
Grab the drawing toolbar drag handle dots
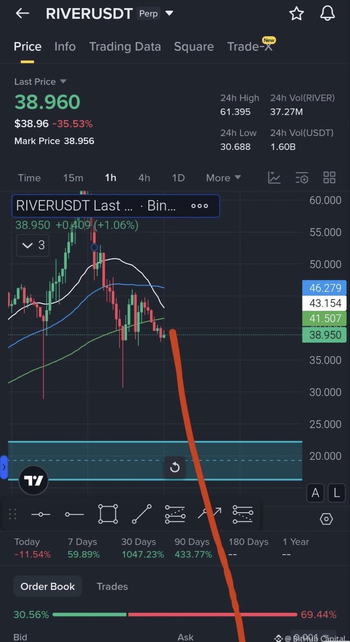pos(13,514)
